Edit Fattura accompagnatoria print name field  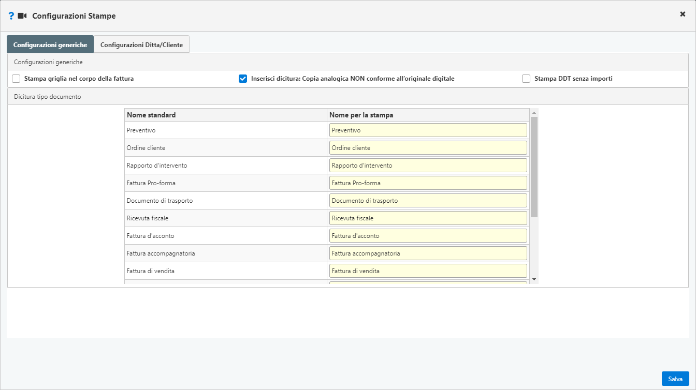(x=428, y=253)
